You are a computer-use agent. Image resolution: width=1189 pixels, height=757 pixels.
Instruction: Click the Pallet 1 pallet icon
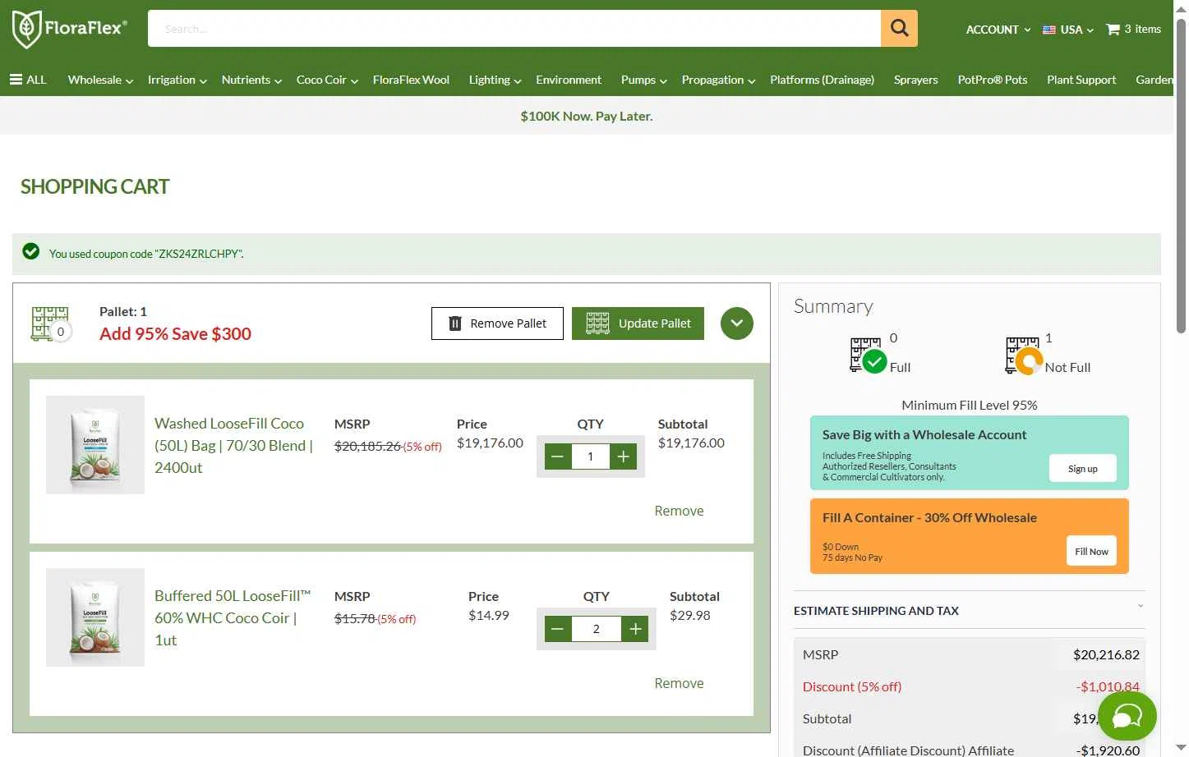(x=51, y=323)
